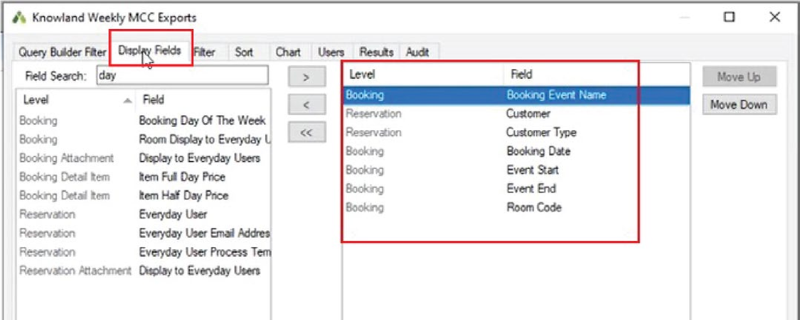Select Reservation Attachment Display to Everyday Users row

(144, 271)
